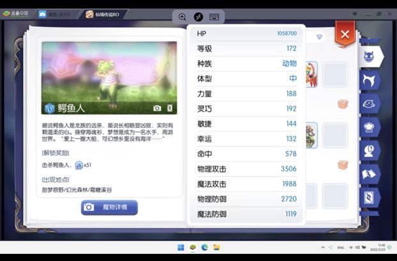Click the black round shrink toolbar icon
The width and height of the screenshot is (397, 261).
click(x=198, y=17)
